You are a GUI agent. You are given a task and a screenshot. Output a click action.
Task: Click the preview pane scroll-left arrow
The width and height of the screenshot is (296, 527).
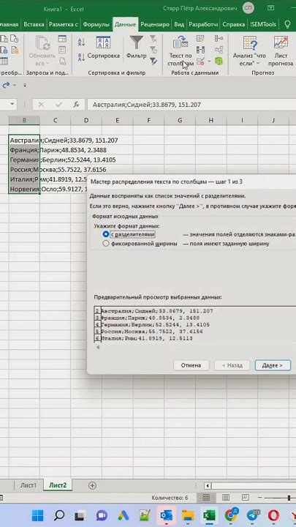(x=98, y=348)
